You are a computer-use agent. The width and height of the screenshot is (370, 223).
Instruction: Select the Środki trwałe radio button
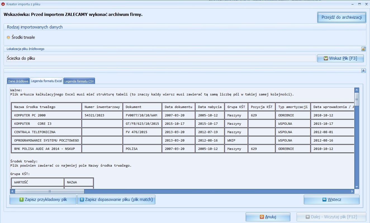click(8, 37)
